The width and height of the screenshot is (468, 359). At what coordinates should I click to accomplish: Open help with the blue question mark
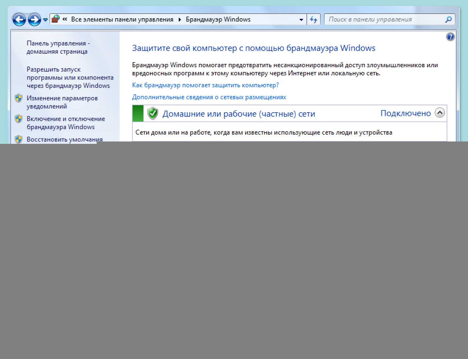(x=450, y=37)
